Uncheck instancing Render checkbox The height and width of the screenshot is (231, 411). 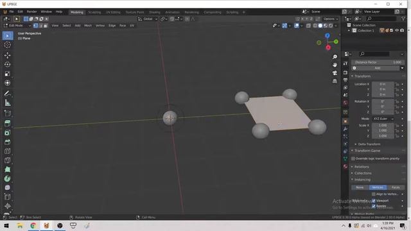(374, 206)
